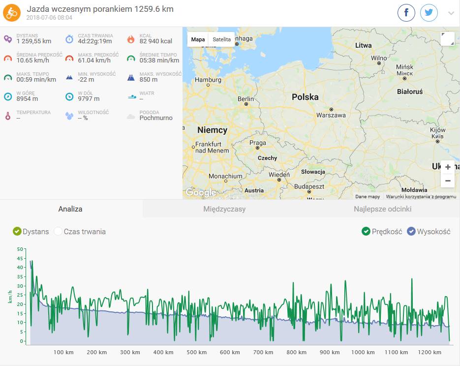This screenshot has height=366, width=460.
Task: Toggle fullscreen map view
Action: [447, 39]
